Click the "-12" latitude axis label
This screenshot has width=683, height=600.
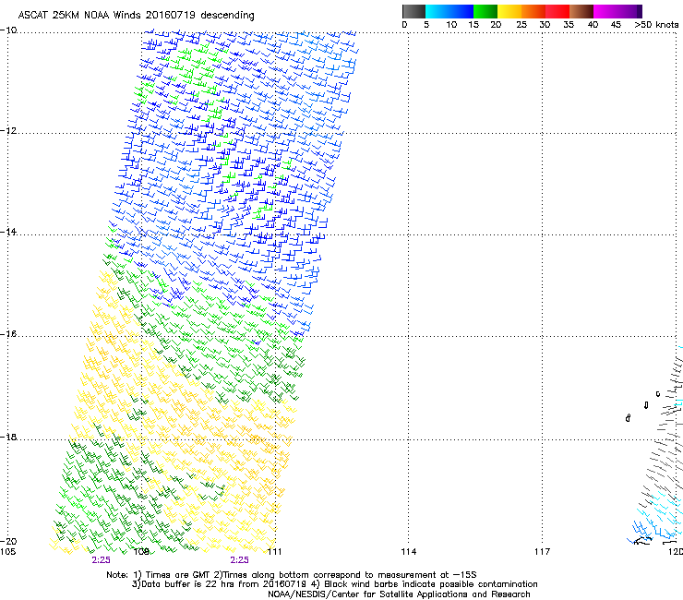point(8,131)
